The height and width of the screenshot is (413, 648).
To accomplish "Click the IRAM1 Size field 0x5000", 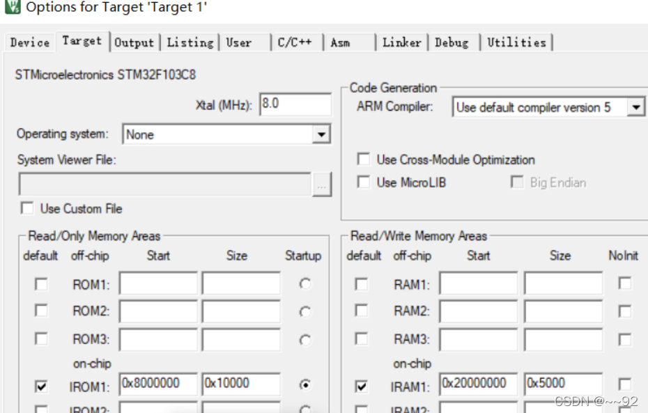I will [x=563, y=384].
